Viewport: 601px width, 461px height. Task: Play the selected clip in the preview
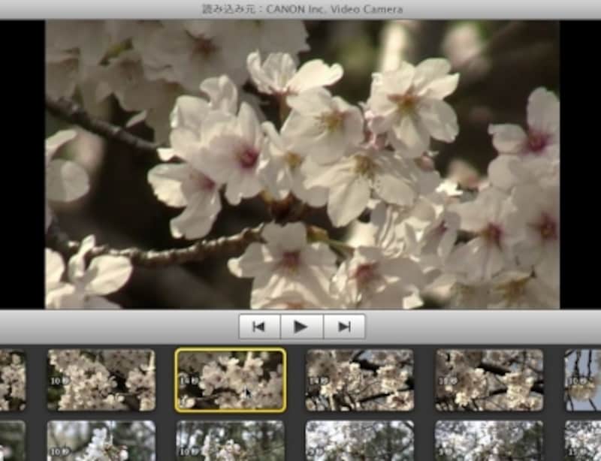[302, 327]
